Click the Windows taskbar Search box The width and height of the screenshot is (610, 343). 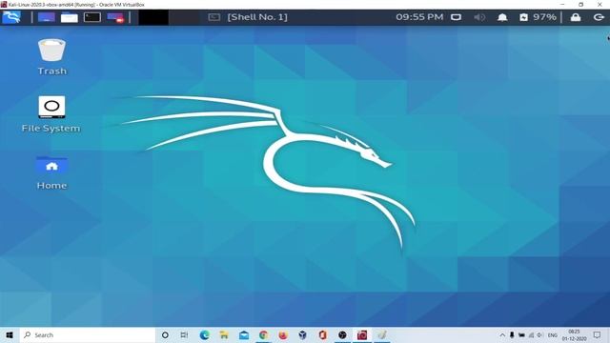(x=87, y=334)
